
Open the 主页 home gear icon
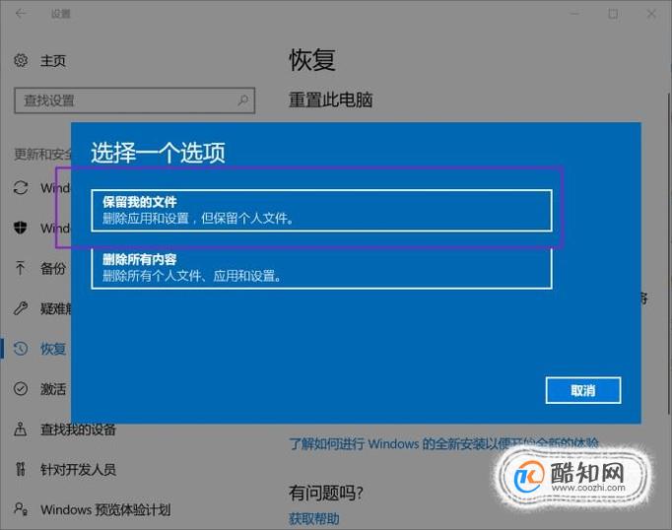(x=21, y=60)
